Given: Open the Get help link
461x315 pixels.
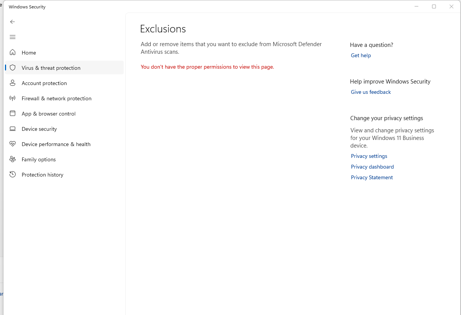Looking at the screenshot, I should coord(361,55).
